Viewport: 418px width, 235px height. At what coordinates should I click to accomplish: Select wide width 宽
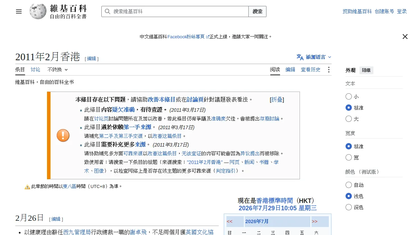coord(349,157)
